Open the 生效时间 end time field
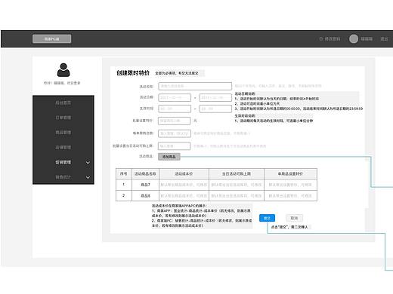The width and height of the screenshot is (393, 294). [215, 109]
